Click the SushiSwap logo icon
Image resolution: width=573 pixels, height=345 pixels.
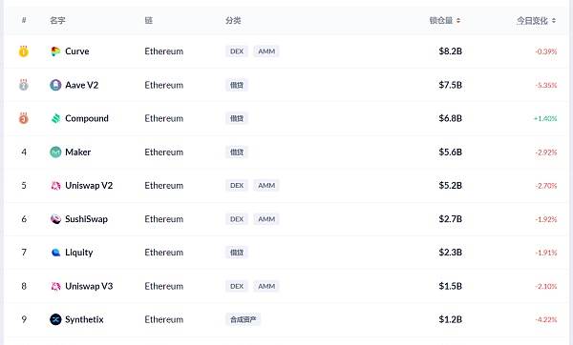pos(55,219)
